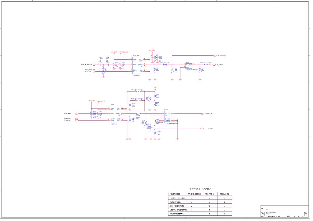Select the POWER DOWN MODE row label
The image size is (313, 221).
tap(177, 198)
